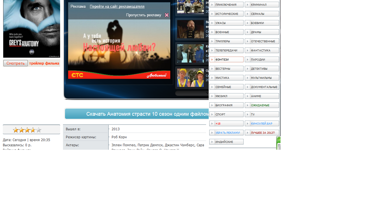Open the 'Фантастика' genre button
The height and width of the screenshot is (208, 391).
coord(262,51)
